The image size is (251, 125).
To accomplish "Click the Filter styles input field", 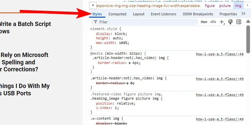I will click(145, 22).
